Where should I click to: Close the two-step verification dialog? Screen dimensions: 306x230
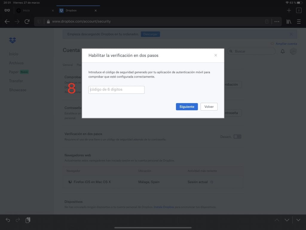[x=216, y=55]
